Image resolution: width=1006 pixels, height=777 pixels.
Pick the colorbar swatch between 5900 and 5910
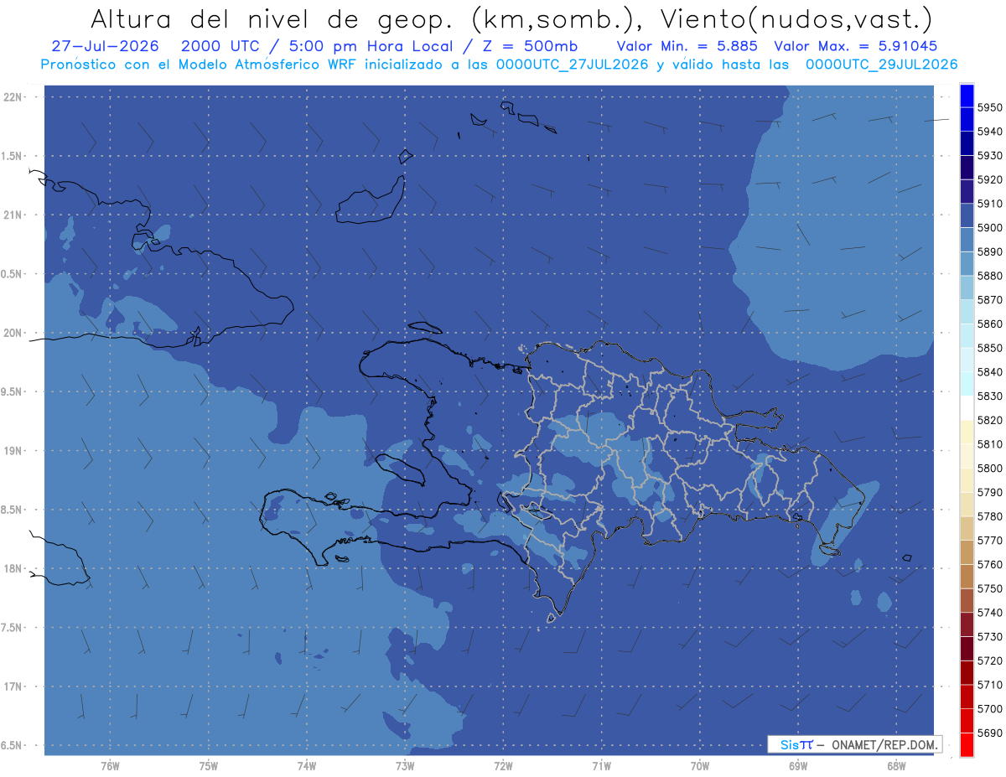point(967,215)
